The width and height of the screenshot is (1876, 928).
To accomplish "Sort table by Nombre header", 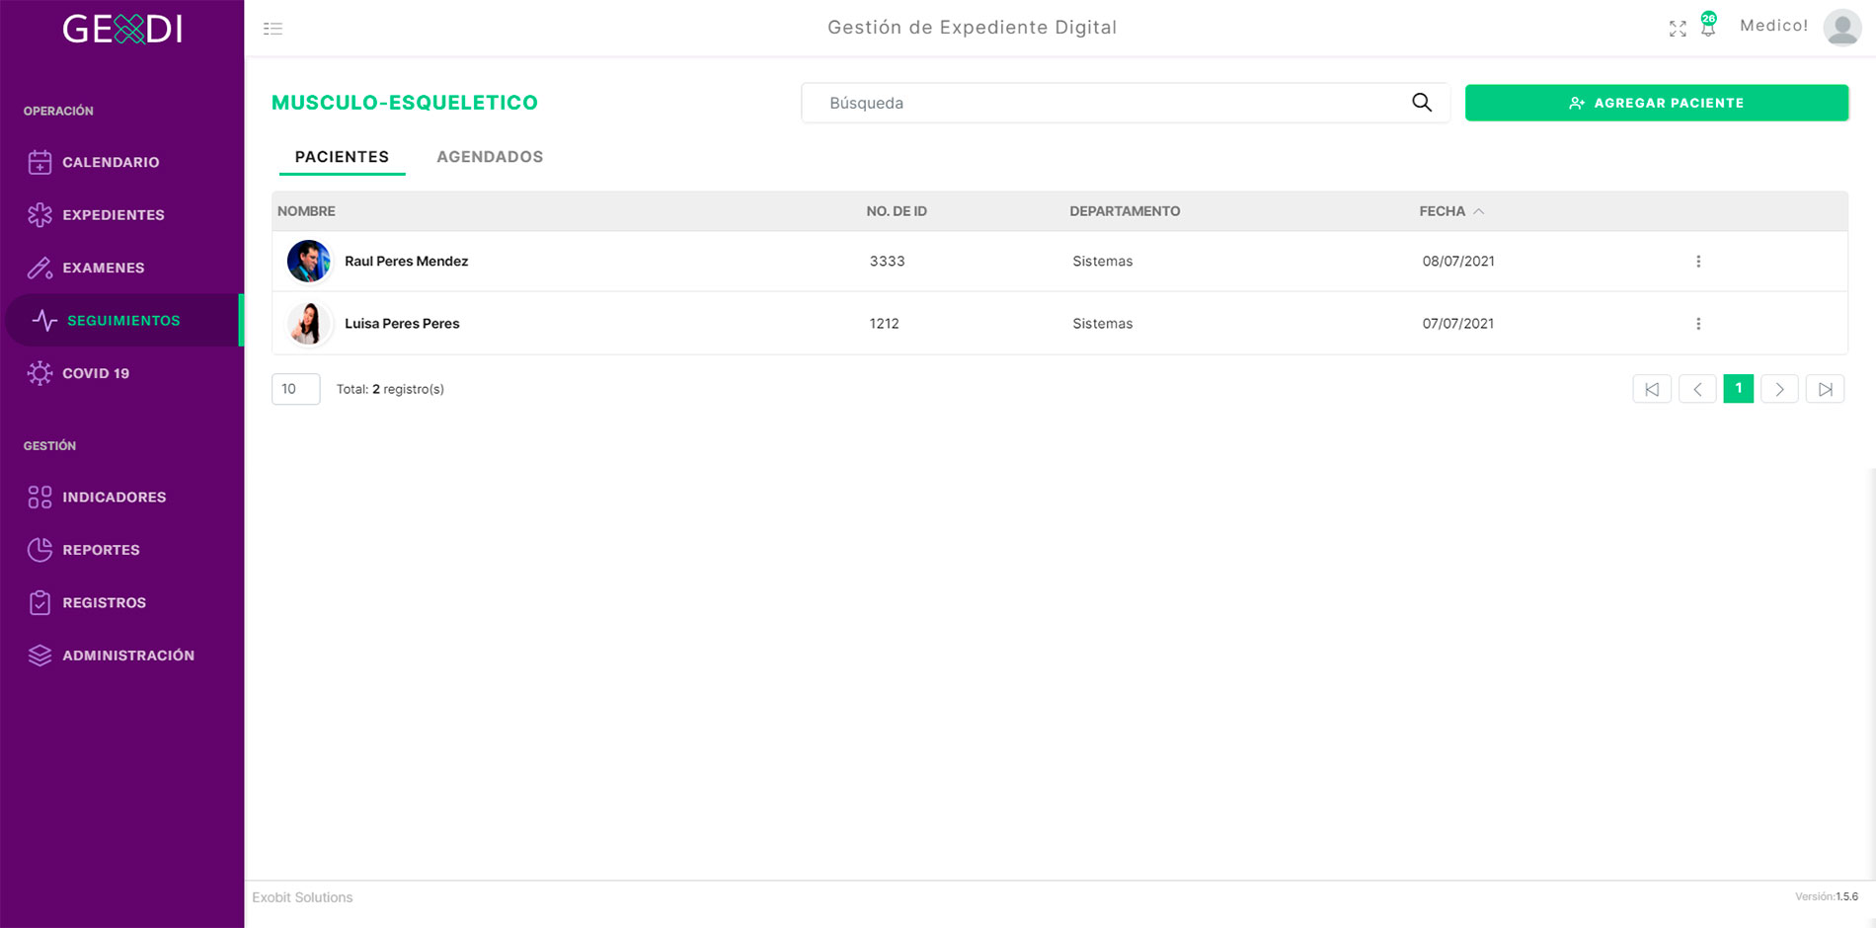I will pos(306,211).
